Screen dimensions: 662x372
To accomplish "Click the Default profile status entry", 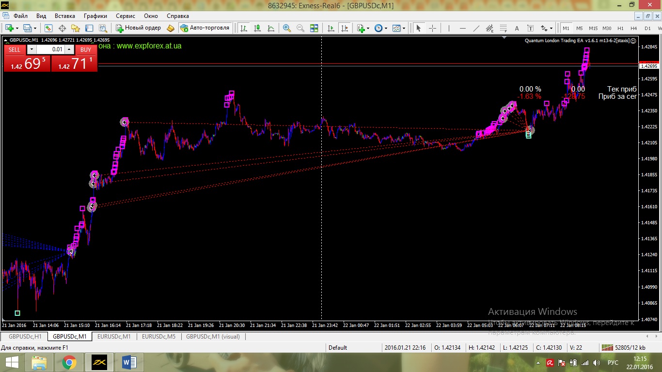I will click(x=338, y=347).
